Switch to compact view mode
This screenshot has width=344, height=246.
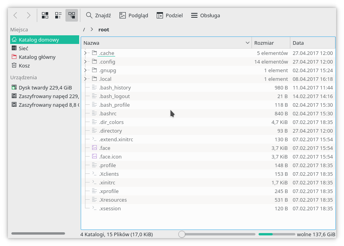tap(58, 15)
